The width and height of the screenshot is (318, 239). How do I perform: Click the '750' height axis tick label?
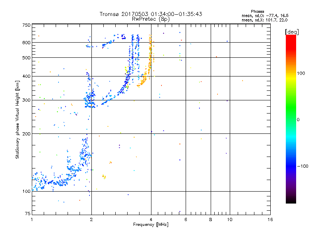pos(26,25)
